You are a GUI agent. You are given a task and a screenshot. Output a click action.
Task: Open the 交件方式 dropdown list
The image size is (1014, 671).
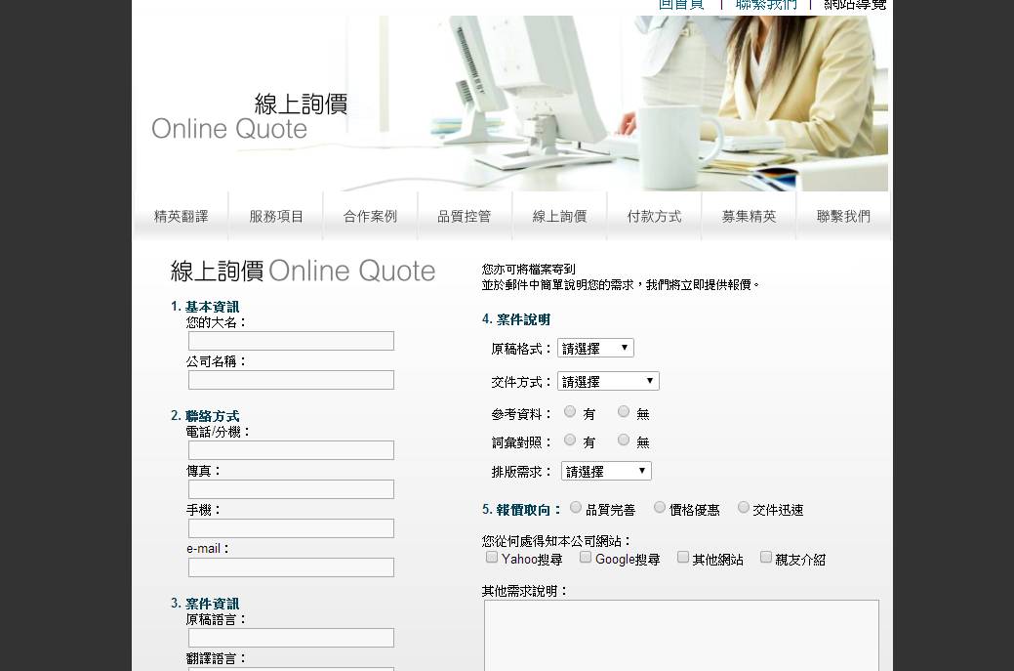608,382
